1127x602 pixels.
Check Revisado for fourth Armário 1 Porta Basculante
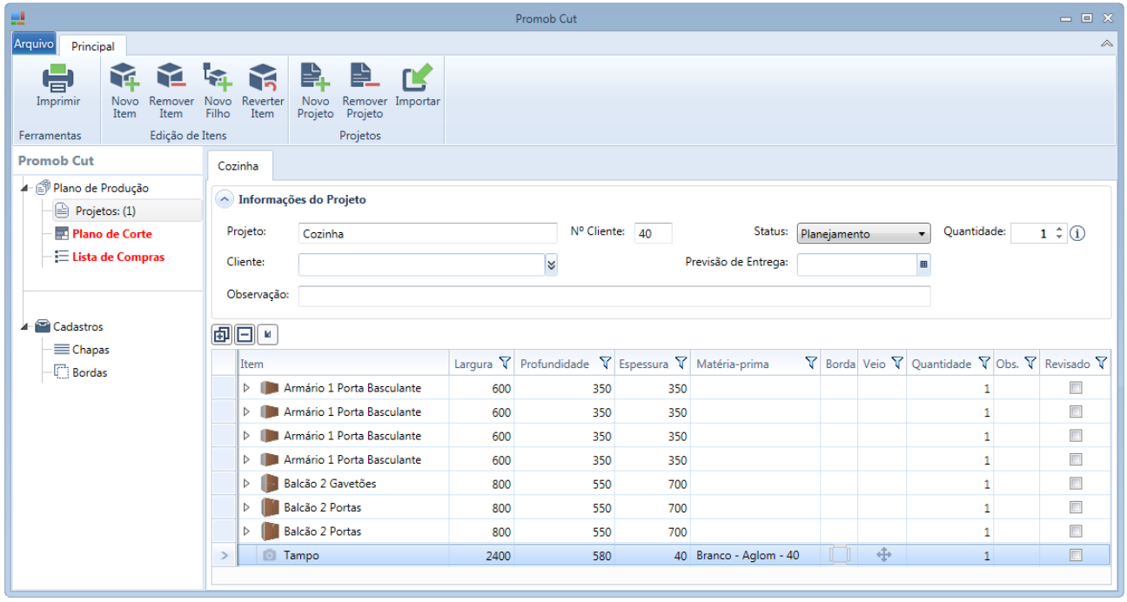click(1076, 459)
